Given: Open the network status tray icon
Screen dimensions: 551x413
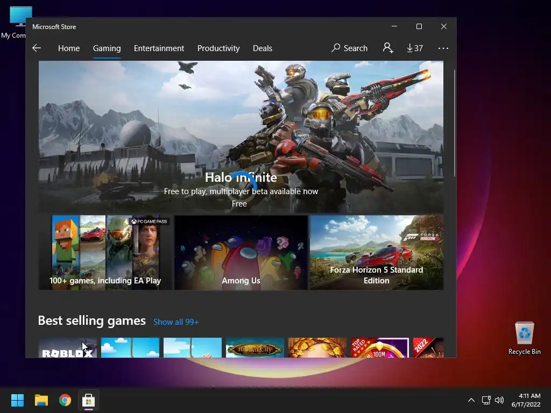Looking at the screenshot, I should [486, 400].
